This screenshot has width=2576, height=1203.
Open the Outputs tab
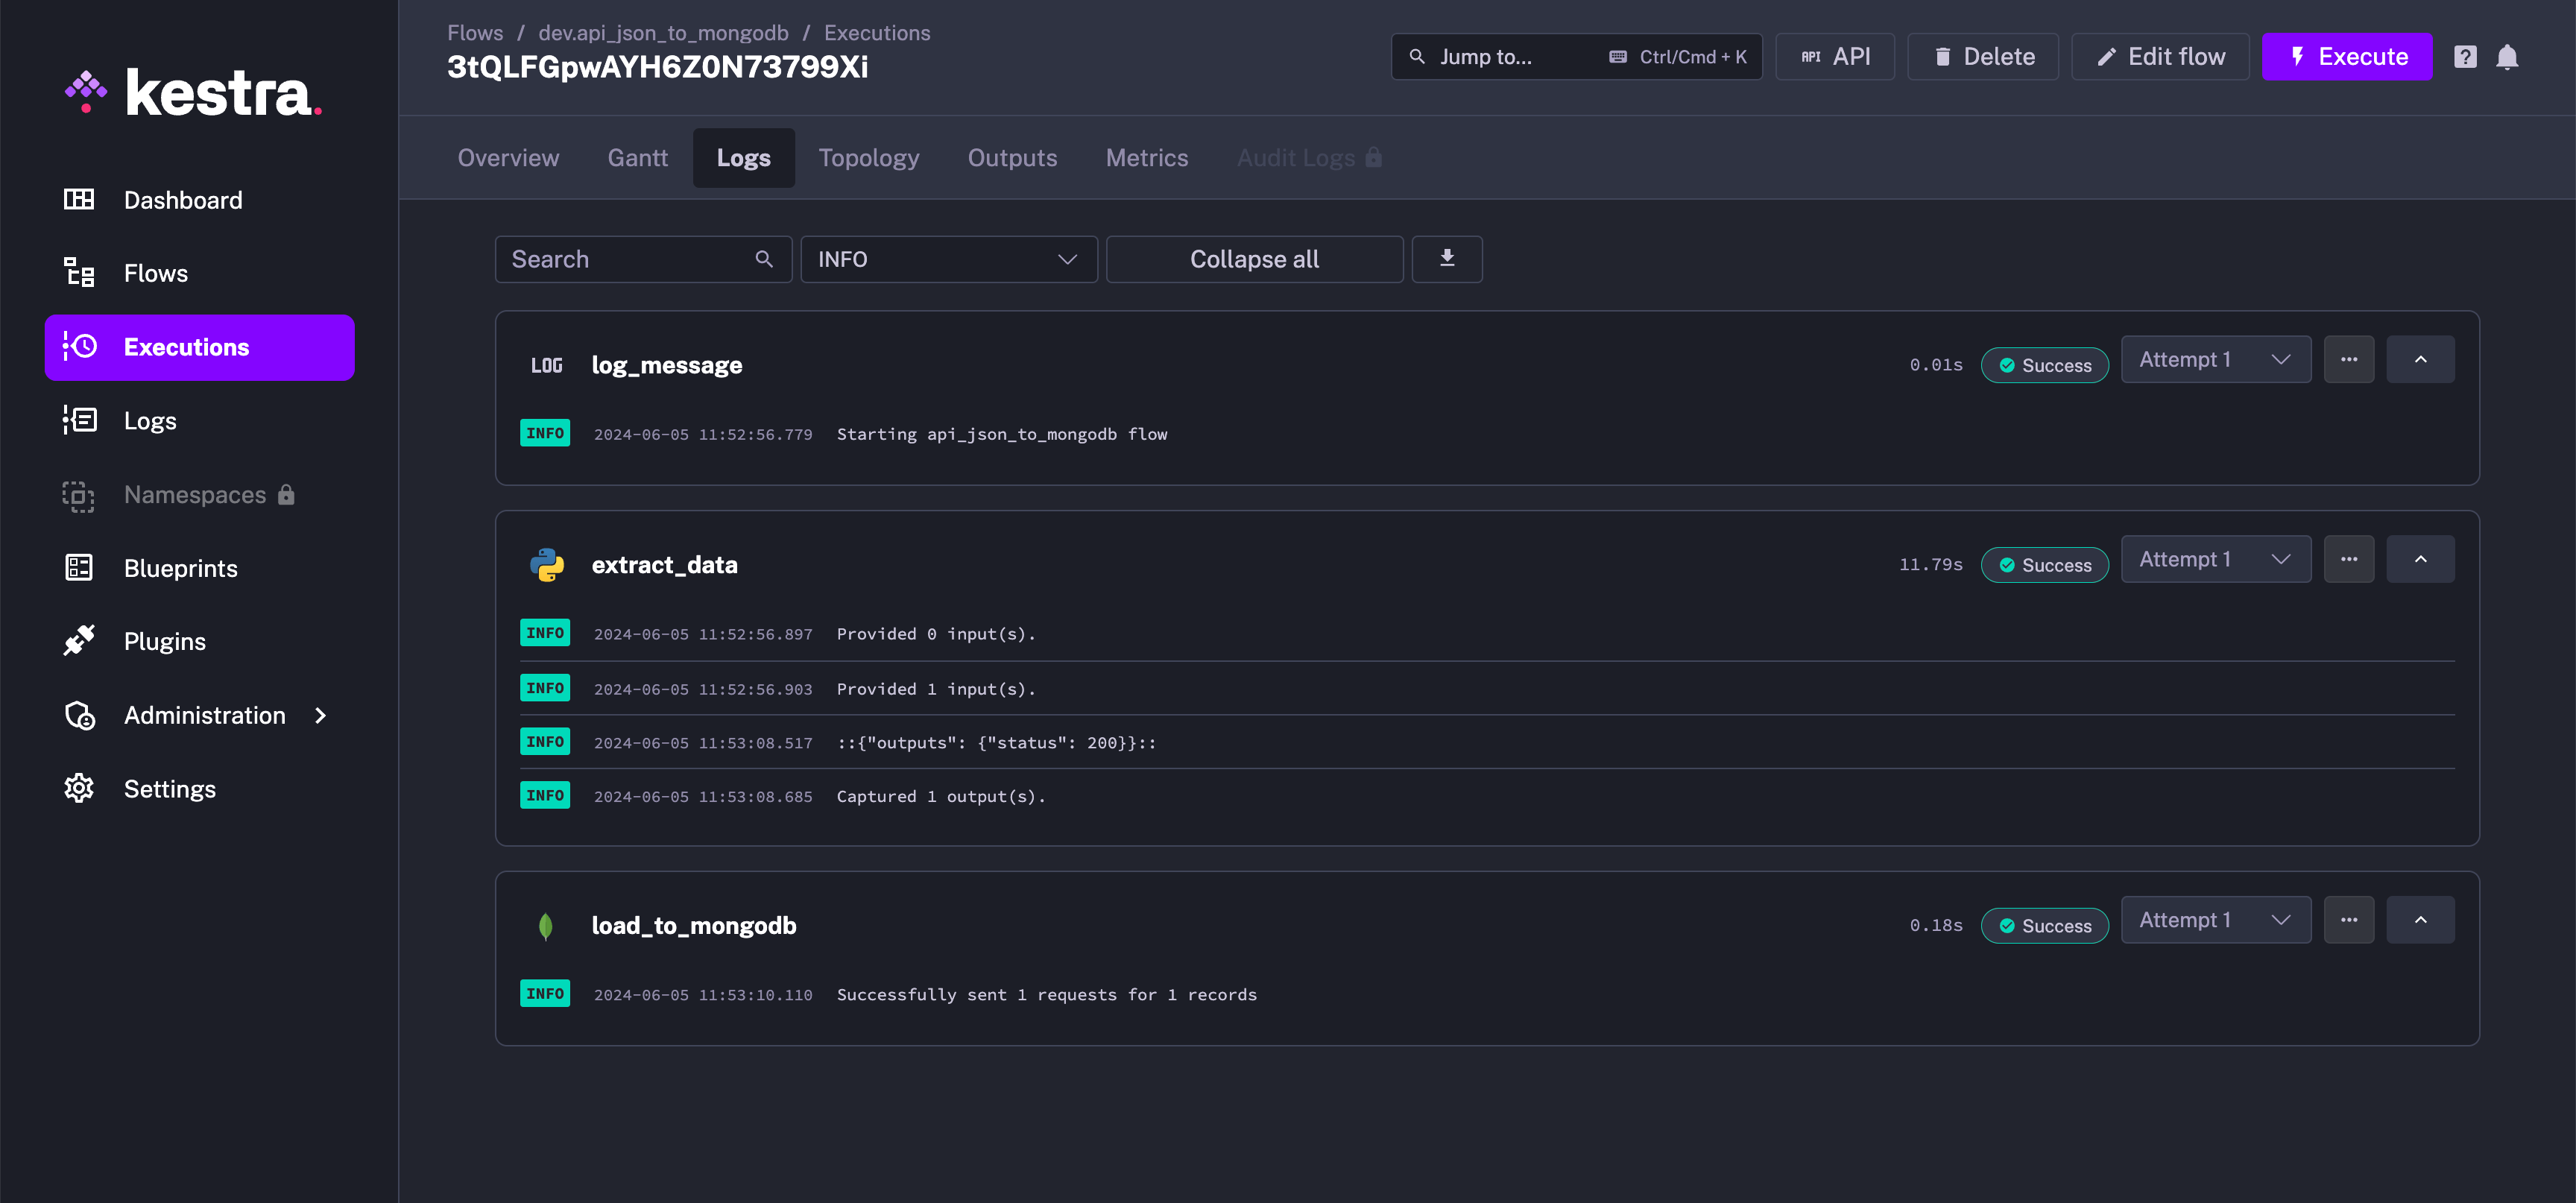[x=1012, y=157]
